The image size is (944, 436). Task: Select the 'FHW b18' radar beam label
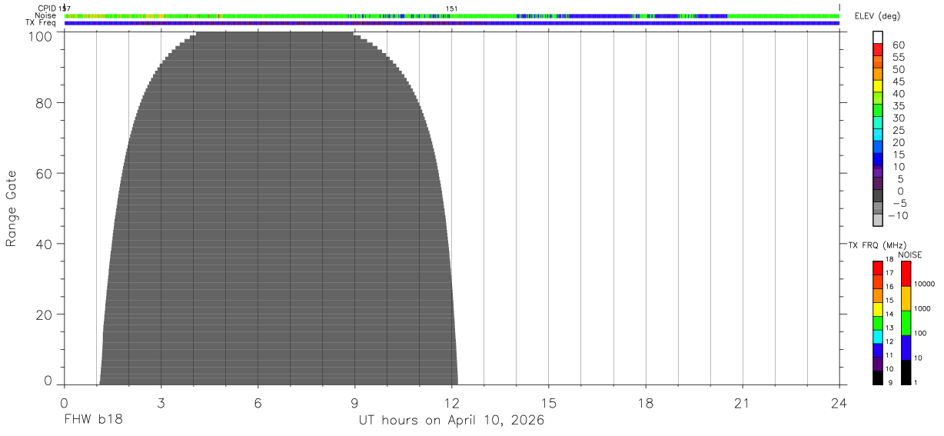point(93,420)
